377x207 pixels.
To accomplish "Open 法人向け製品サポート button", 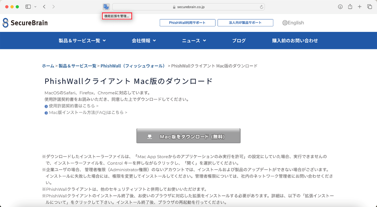I will coord(245,23).
